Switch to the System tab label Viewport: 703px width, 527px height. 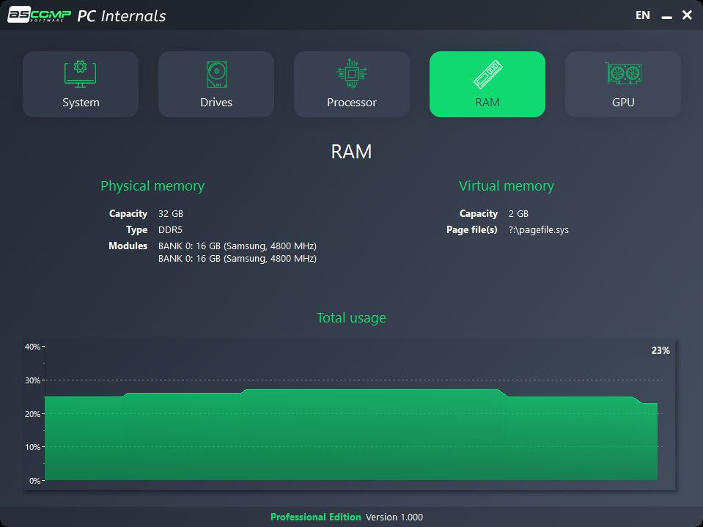[x=81, y=102]
